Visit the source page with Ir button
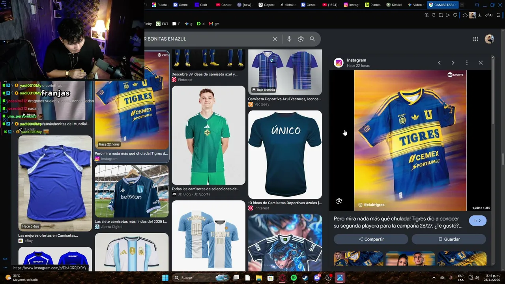The width and height of the screenshot is (505, 284). coord(477,220)
